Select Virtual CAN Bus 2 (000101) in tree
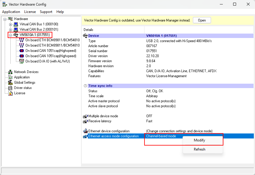Image resolution: width=255 pixels, height=175 pixels. (x=39, y=29)
